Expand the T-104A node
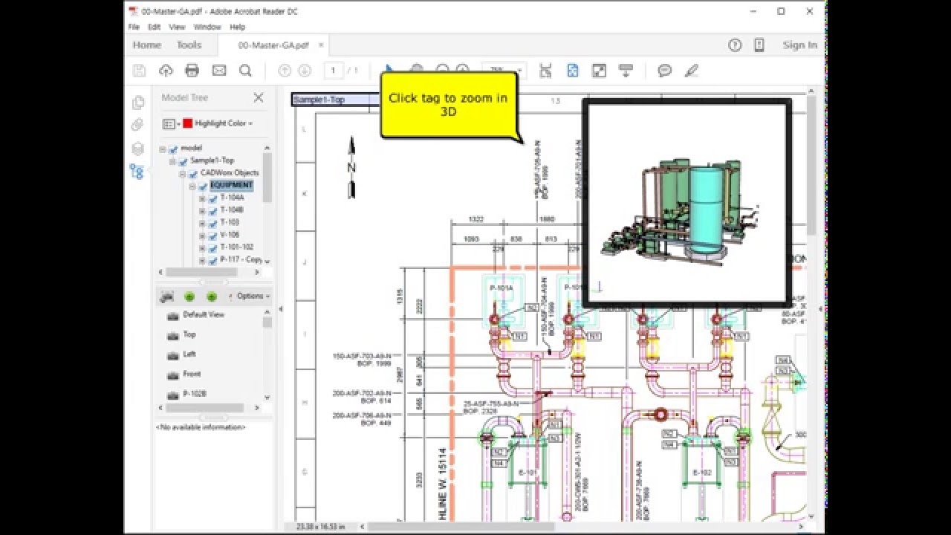This screenshot has width=951, height=535. coord(202,198)
